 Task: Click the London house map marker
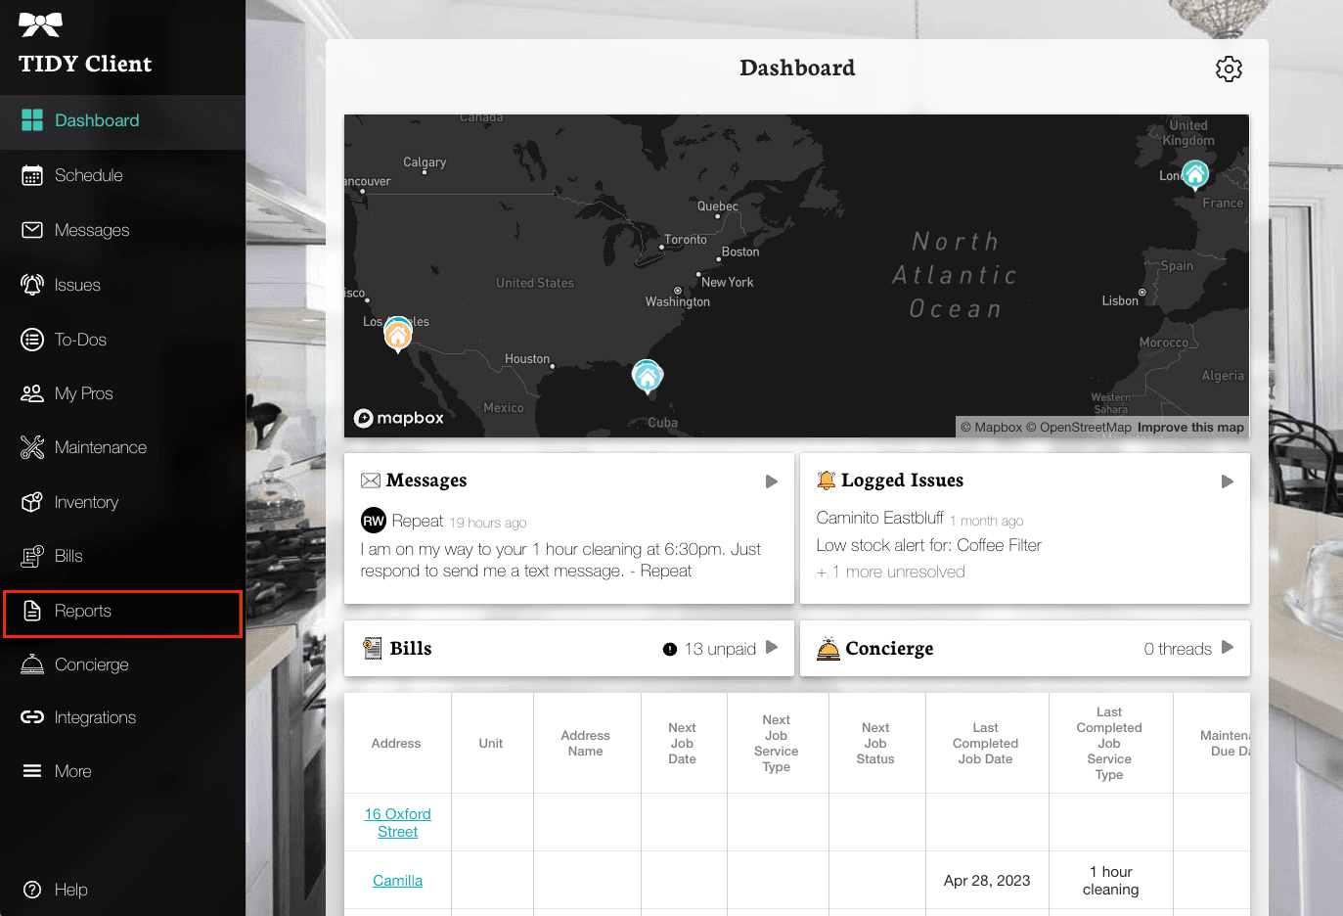click(1194, 174)
